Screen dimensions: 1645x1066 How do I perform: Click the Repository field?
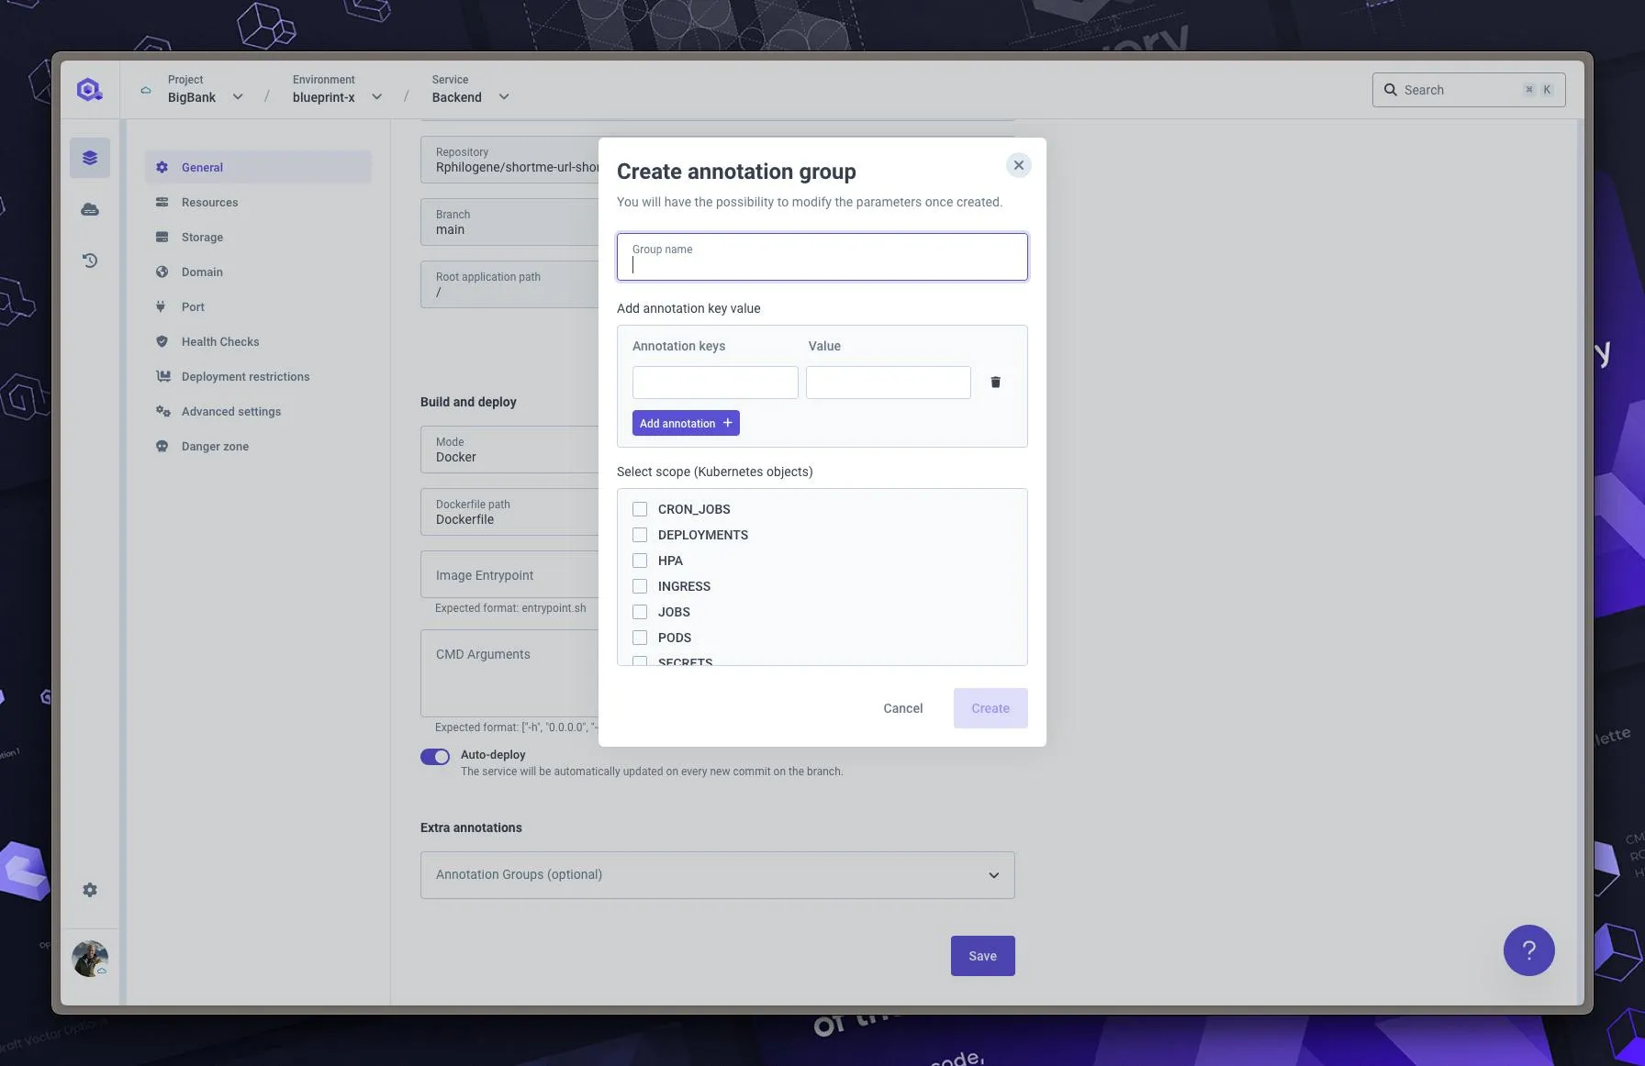click(x=509, y=160)
